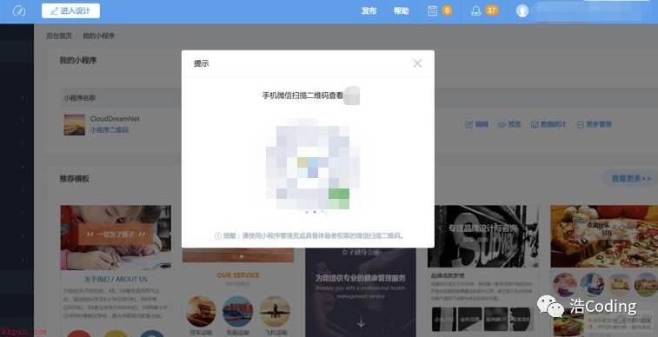Open the task list clipboard icon

point(432,11)
